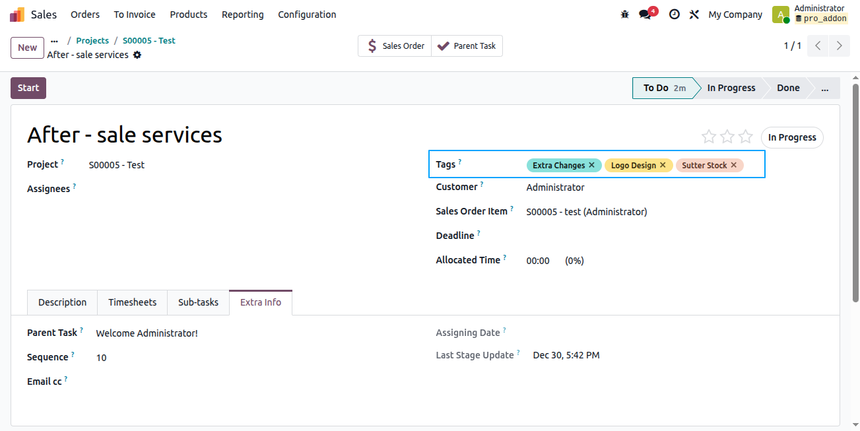Expand the breadcrumb ellipsis

[x=54, y=40]
